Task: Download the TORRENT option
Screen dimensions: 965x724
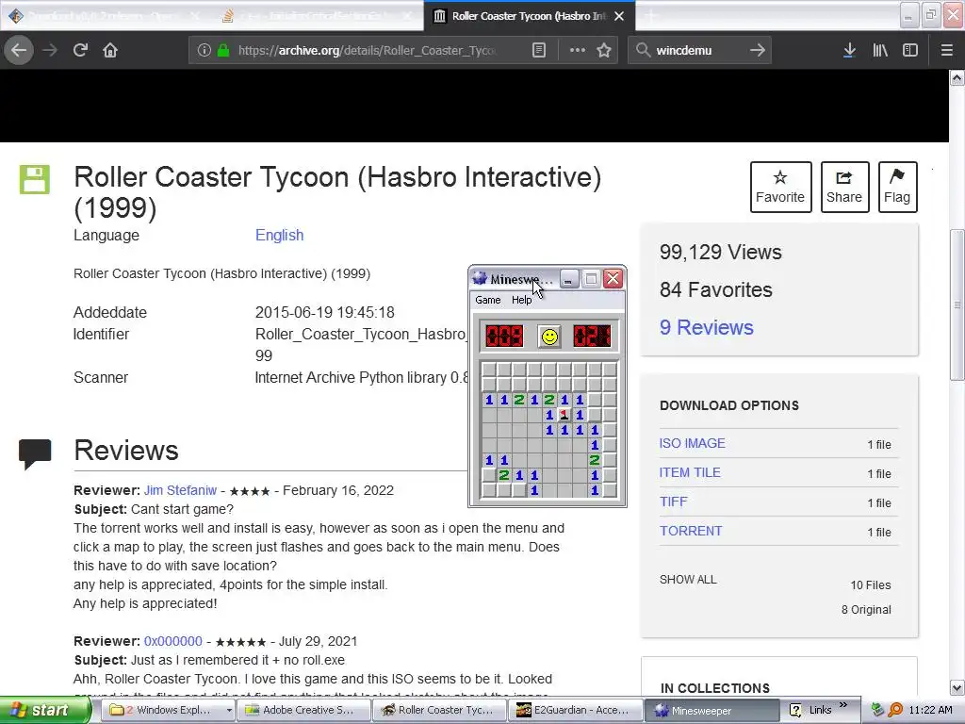Action: point(691,531)
